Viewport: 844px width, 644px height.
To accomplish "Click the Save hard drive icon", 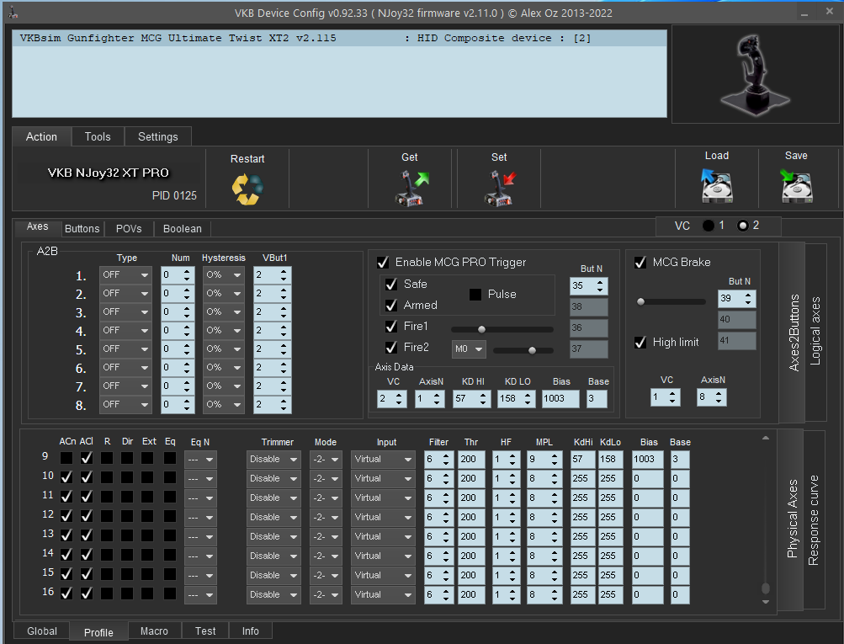I will (x=796, y=185).
